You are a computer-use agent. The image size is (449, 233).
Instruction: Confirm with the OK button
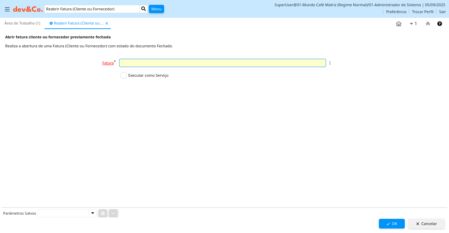pos(392,224)
